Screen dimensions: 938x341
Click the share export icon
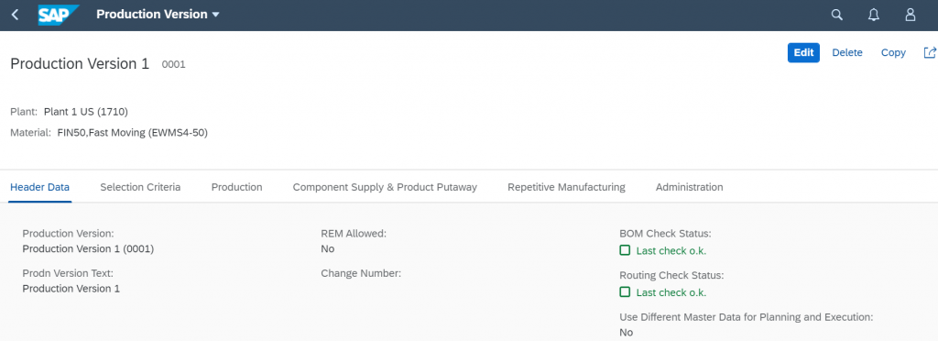pos(929,52)
